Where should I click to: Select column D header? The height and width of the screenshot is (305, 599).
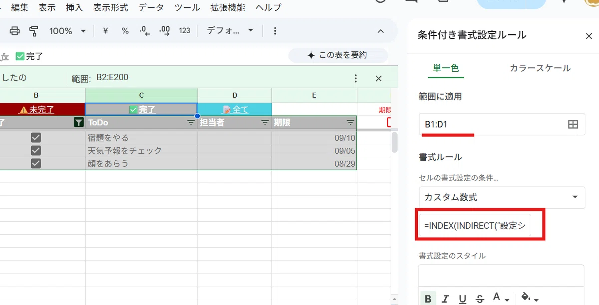coord(235,95)
